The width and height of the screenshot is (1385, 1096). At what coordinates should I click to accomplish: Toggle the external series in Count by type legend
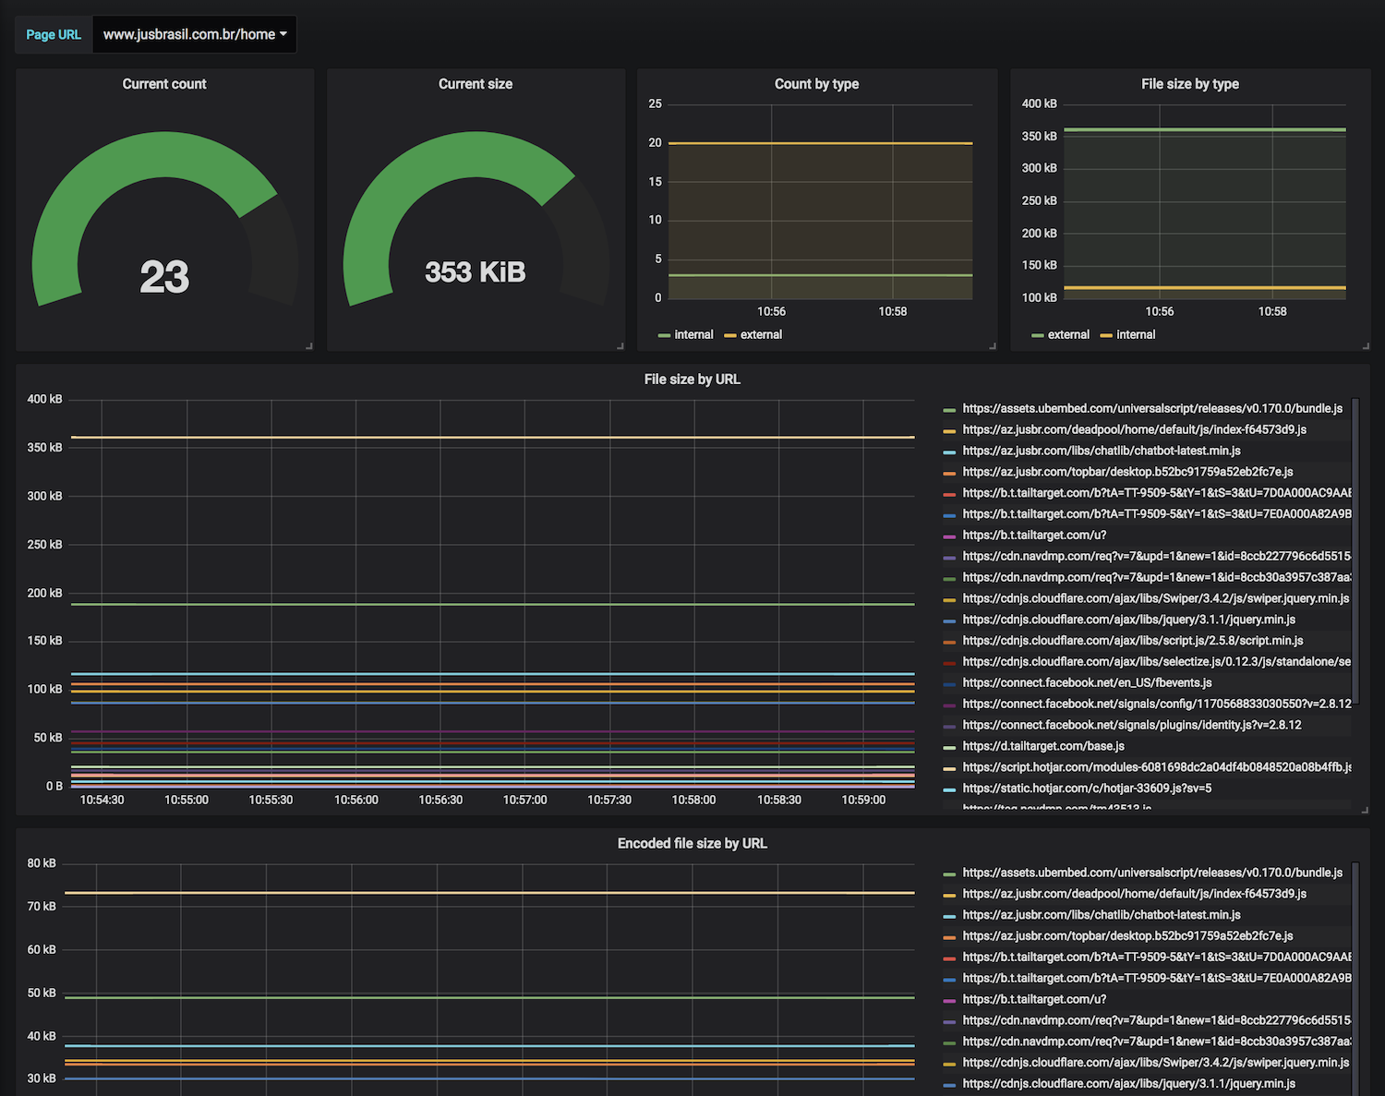(x=761, y=335)
